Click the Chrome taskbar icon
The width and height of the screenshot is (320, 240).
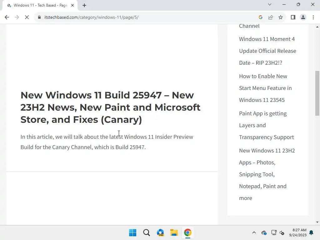click(x=188, y=232)
